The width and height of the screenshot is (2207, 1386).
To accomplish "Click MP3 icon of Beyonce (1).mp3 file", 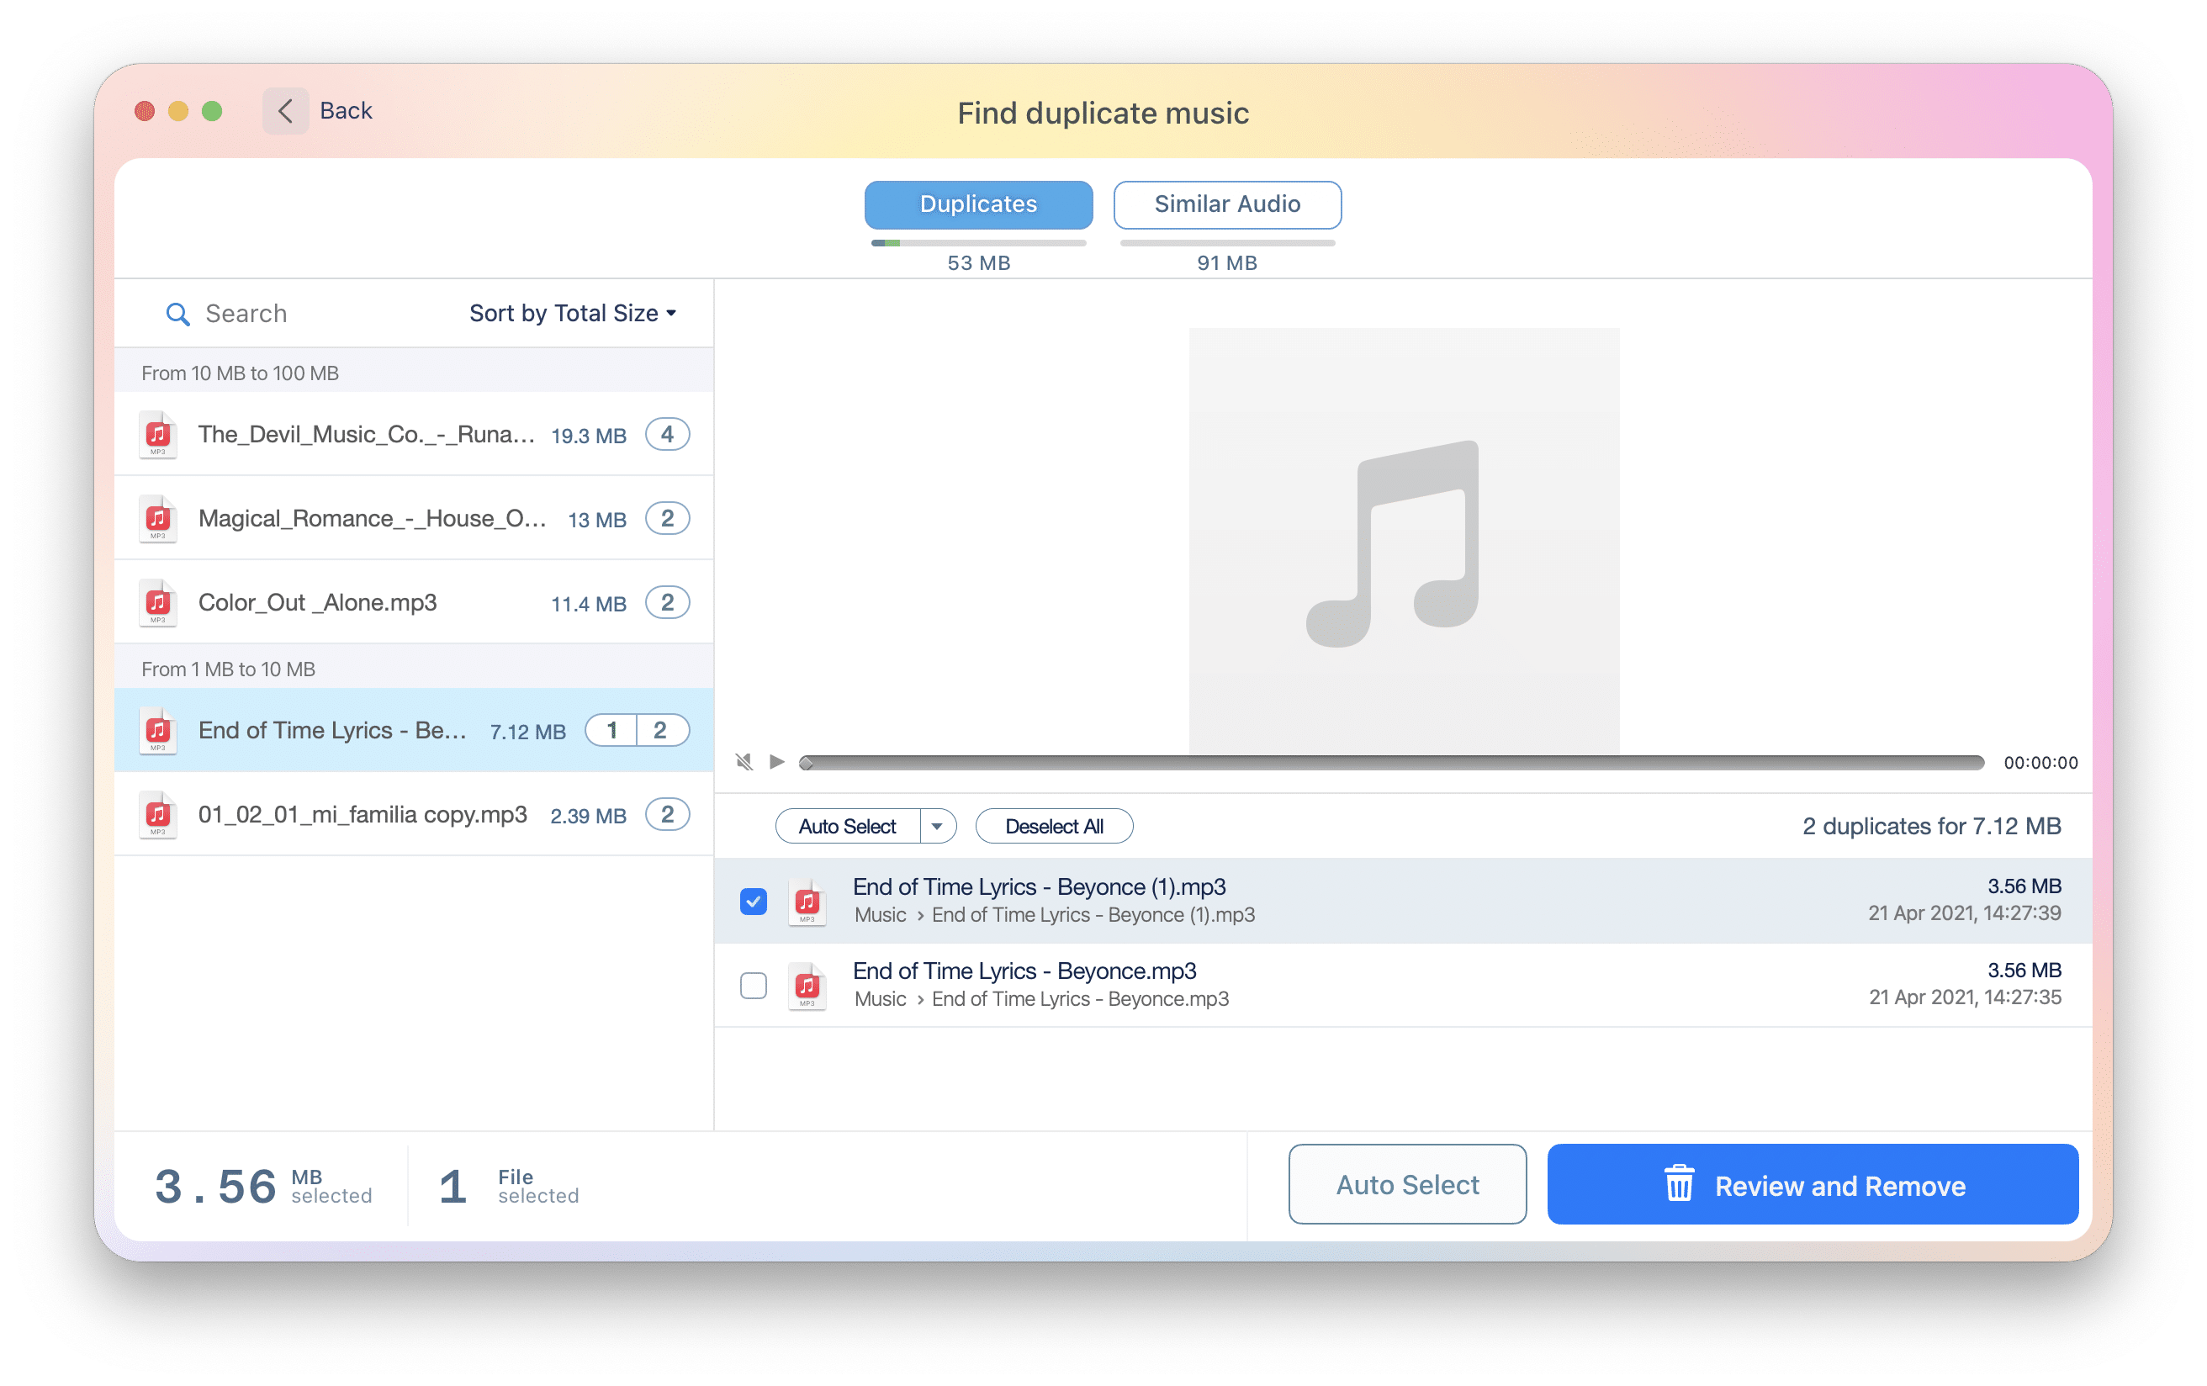I will click(x=807, y=902).
